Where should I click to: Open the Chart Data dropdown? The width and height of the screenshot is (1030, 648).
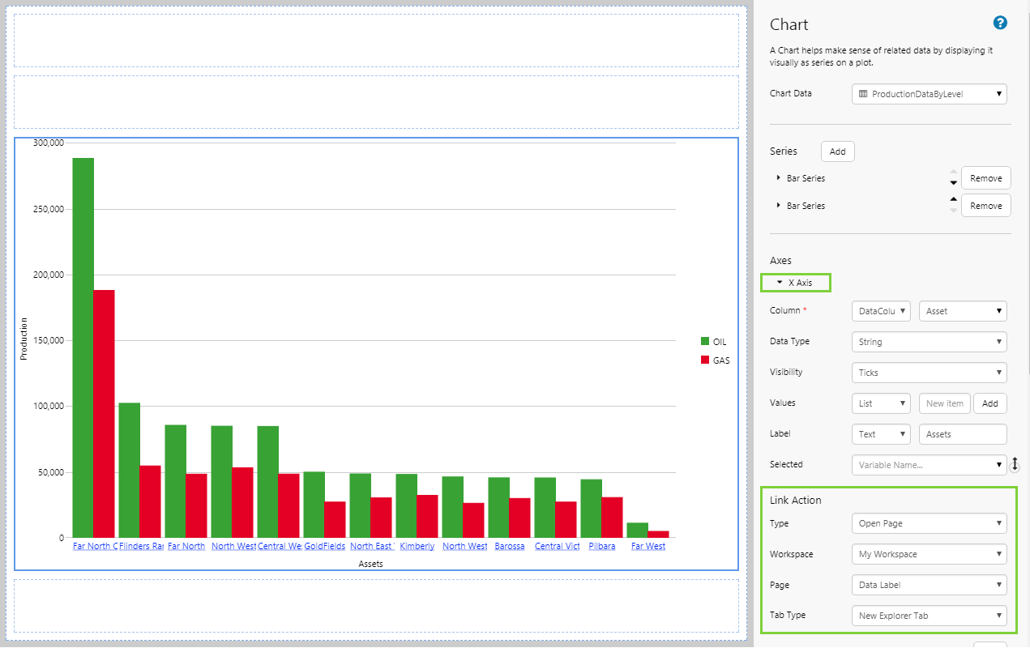tap(929, 94)
